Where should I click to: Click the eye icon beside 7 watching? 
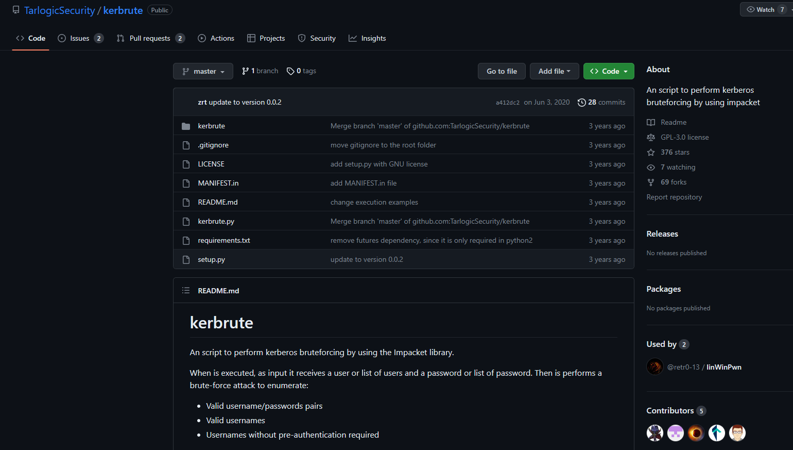coord(651,168)
